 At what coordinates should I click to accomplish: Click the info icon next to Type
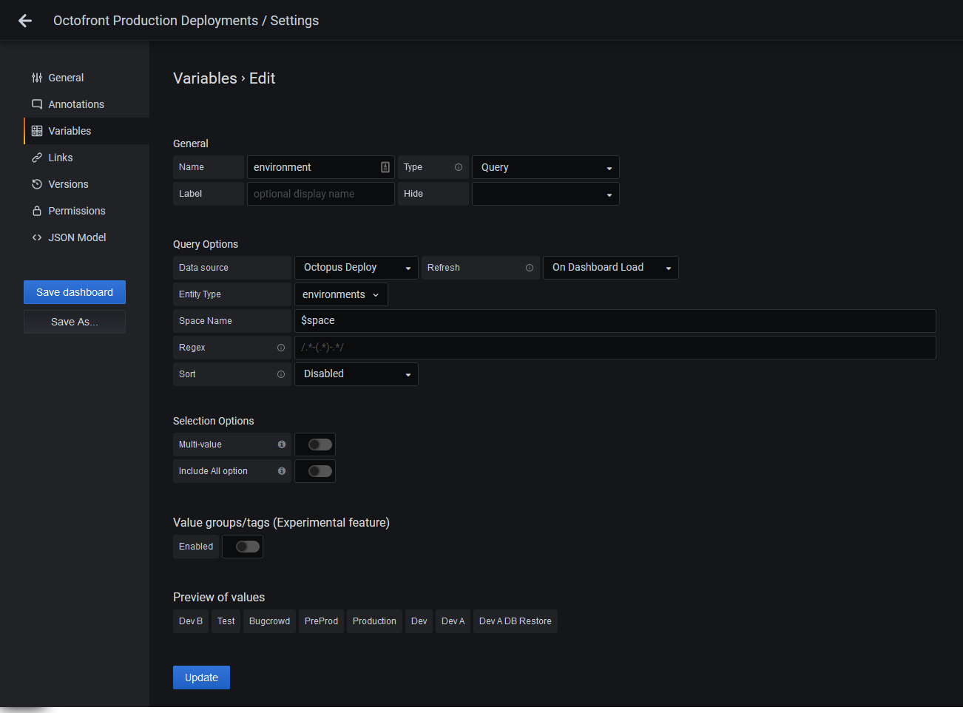[x=459, y=167]
